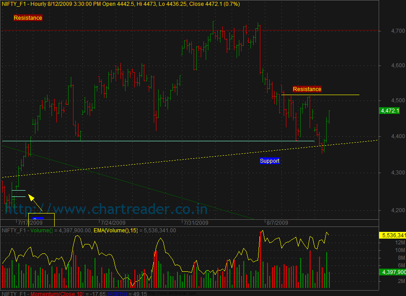Screen dimensions: 406x296
Task: Click the blue RSI(15) indicator label
Action: tap(119, 294)
